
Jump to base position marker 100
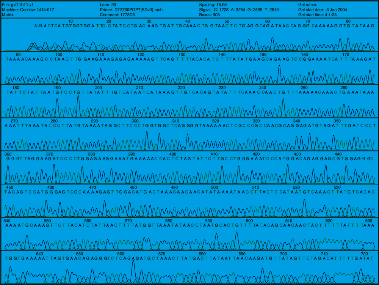coord(58,54)
